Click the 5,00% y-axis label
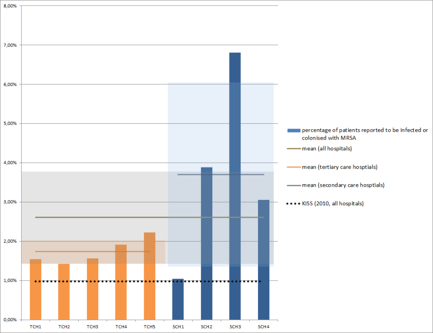The width and height of the screenshot is (433, 333). (x=9, y=123)
